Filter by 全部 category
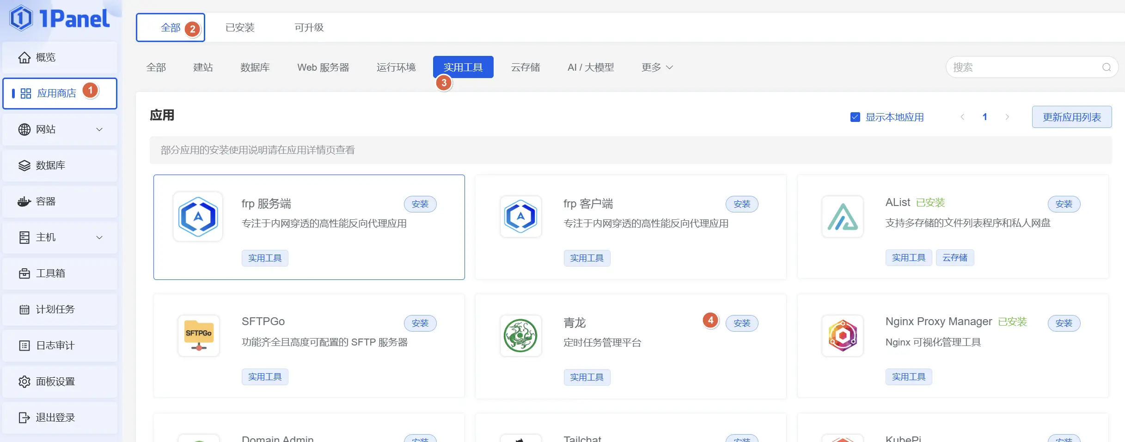Screen dimensions: 1125x442 coord(156,67)
